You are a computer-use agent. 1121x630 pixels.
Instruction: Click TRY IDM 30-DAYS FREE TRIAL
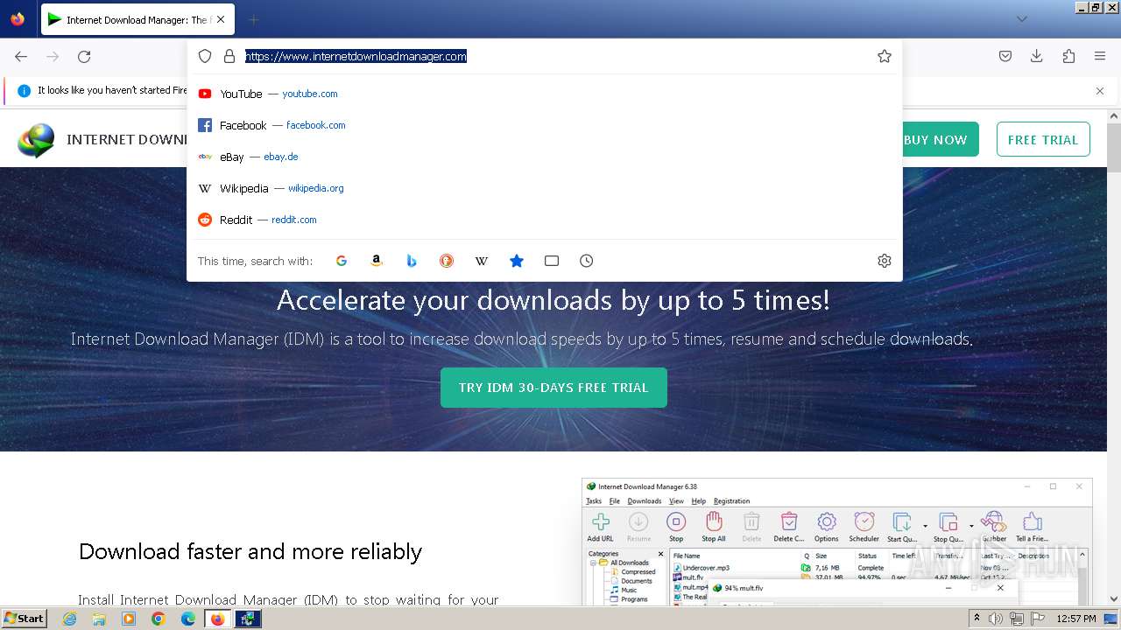[553, 388]
